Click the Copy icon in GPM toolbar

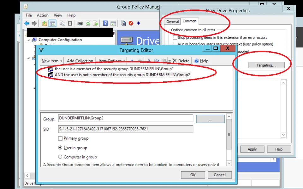62,23
